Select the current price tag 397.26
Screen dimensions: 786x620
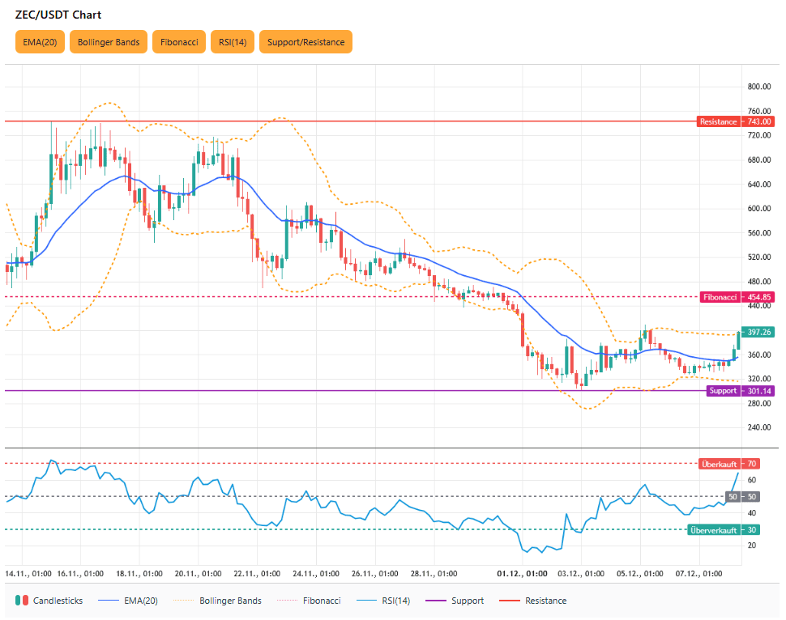tap(758, 332)
